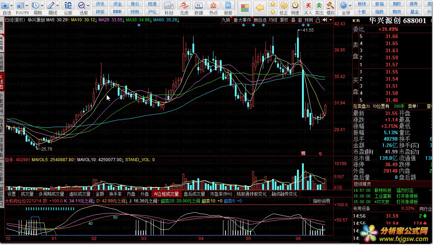Viewport: 434px width, 245px height.
Task: Open the 热点 hot topics icon
Action: (213, 6)
